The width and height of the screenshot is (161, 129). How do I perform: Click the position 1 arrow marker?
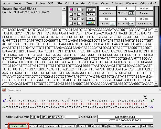10,98
